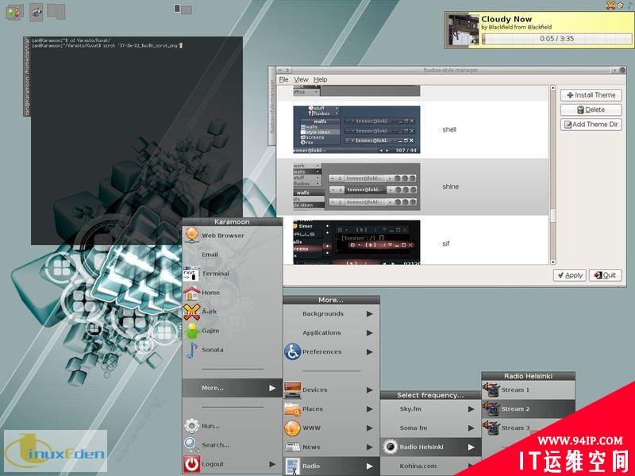635x476 pixels.
Task: Click Quit button in style manager
Action: coord(605,275)
